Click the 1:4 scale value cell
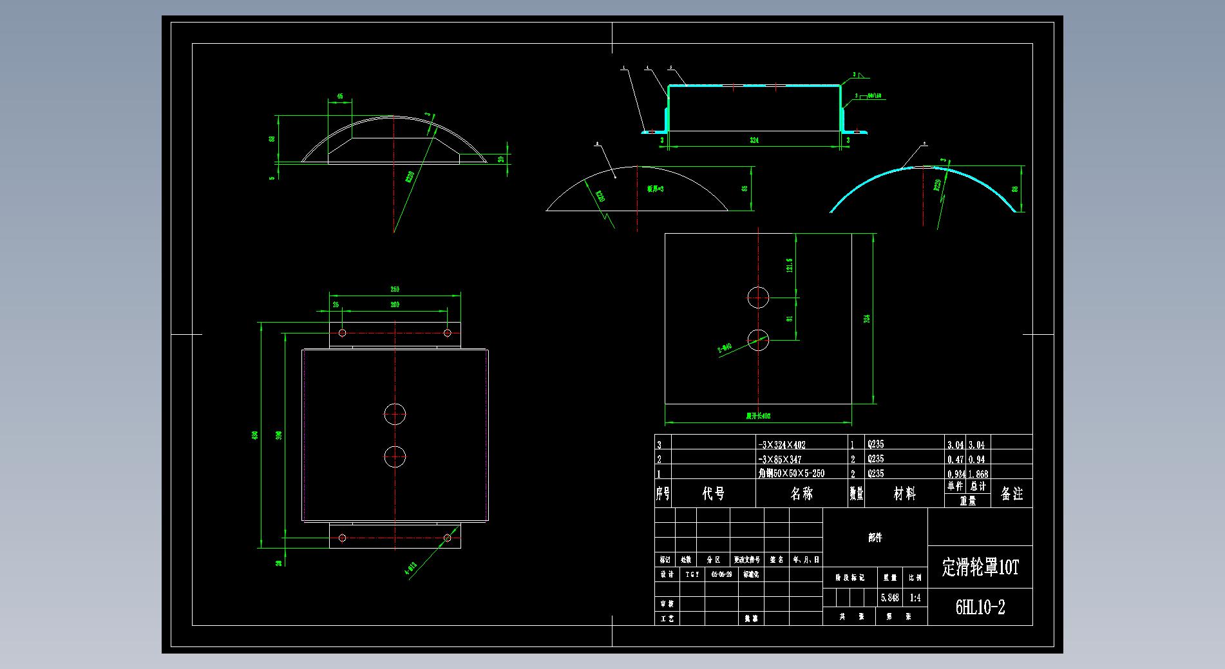Screen dimensions: 1225x669 (x=915, y=598)
